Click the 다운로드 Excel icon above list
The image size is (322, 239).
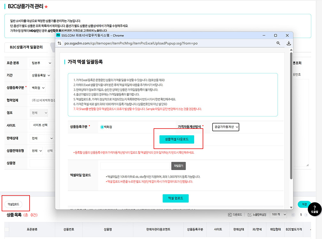point(235,215)
